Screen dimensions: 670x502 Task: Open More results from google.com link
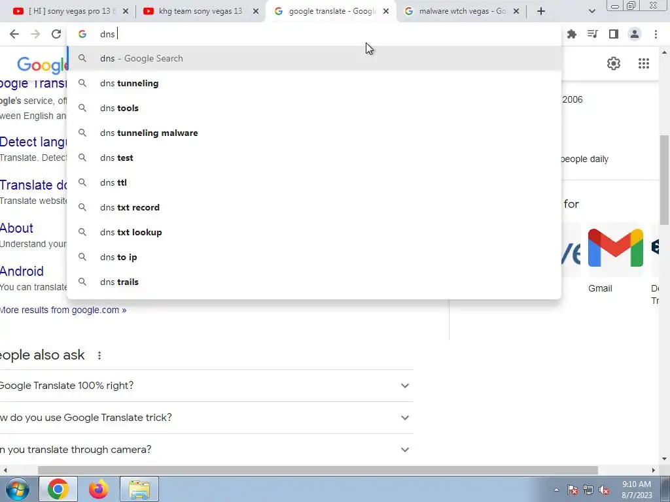(x=63, y=310)
